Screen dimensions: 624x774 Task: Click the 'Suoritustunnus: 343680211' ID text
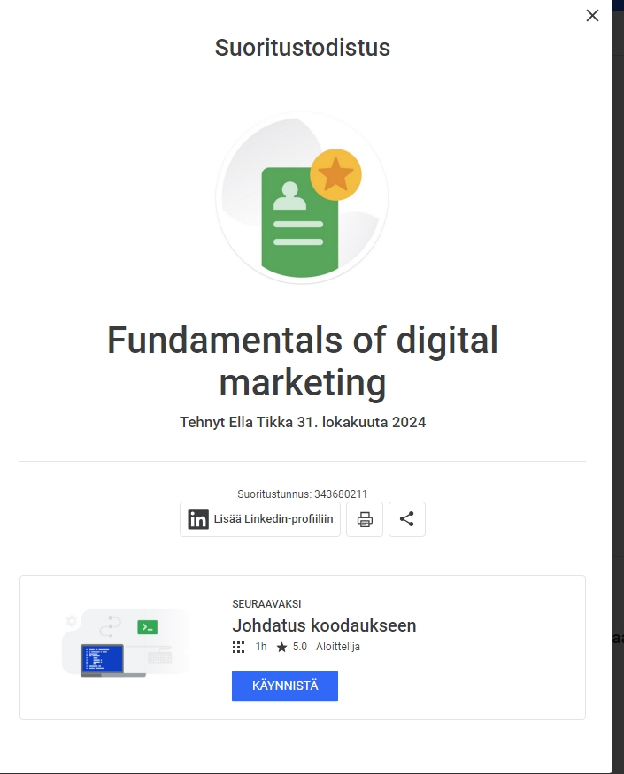(302, 494)
